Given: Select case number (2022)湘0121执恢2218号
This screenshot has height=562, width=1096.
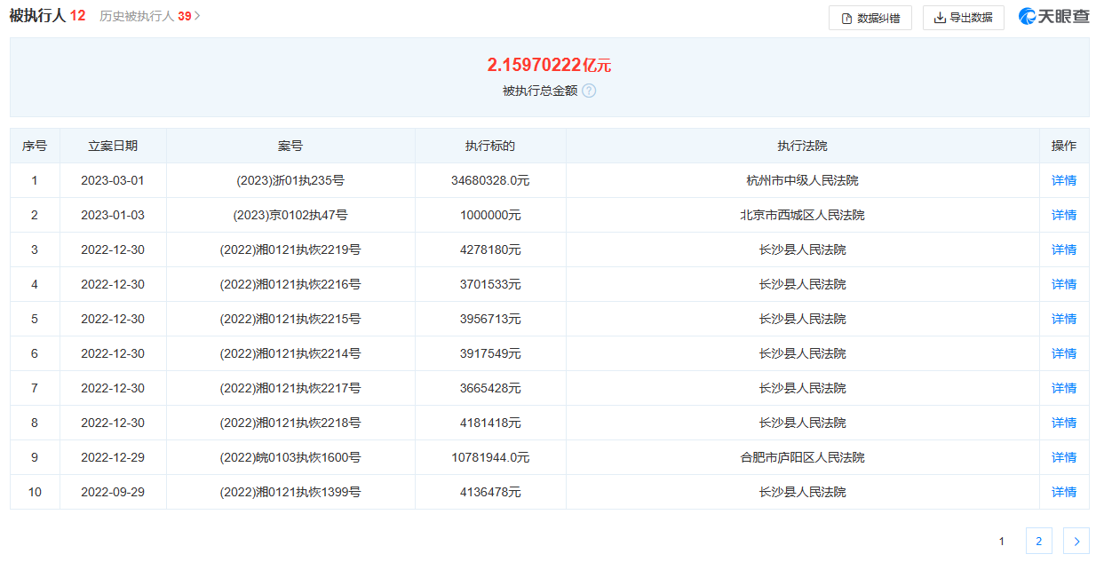Looking at the screenshot, I should click(x=290, y=423).
